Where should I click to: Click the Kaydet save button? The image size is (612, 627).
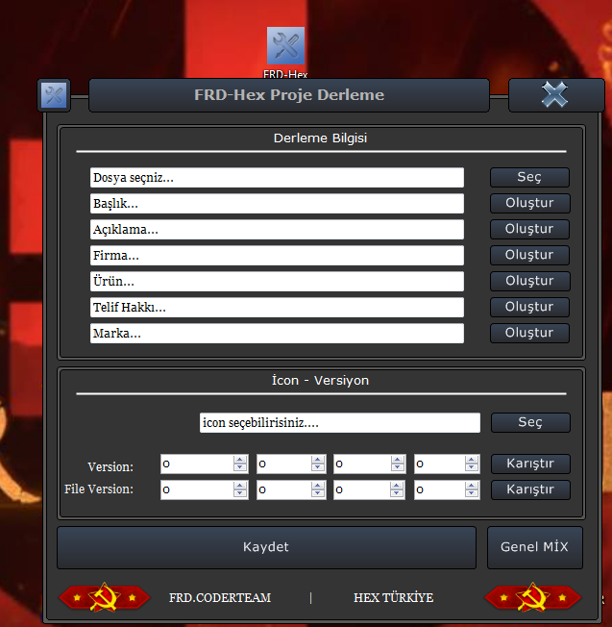(266, 547)
